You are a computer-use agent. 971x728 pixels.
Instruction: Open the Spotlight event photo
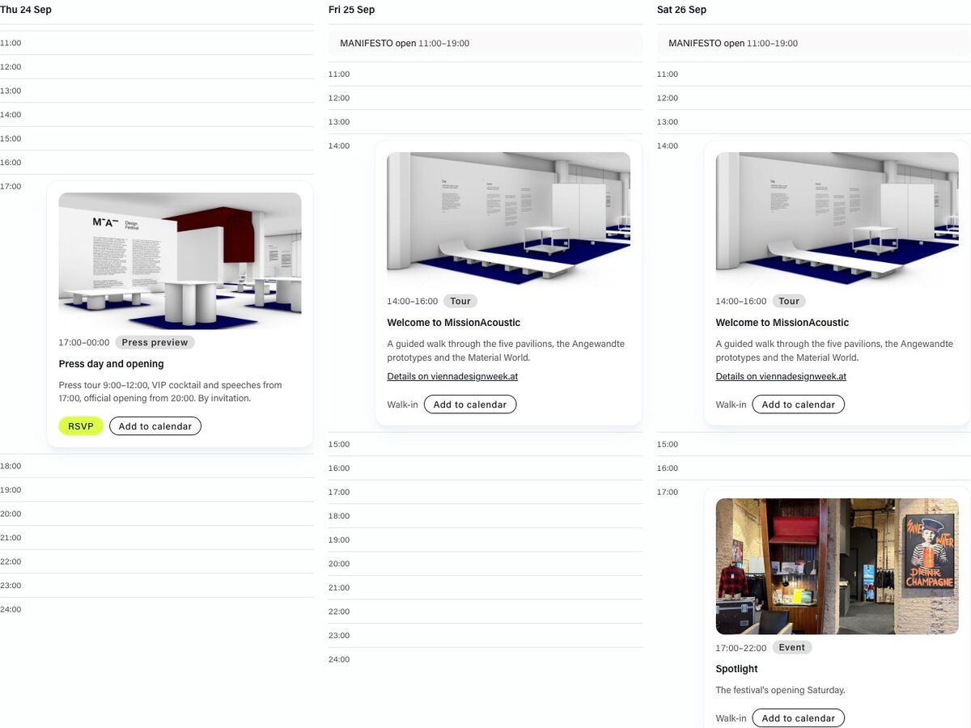point(837,566)
